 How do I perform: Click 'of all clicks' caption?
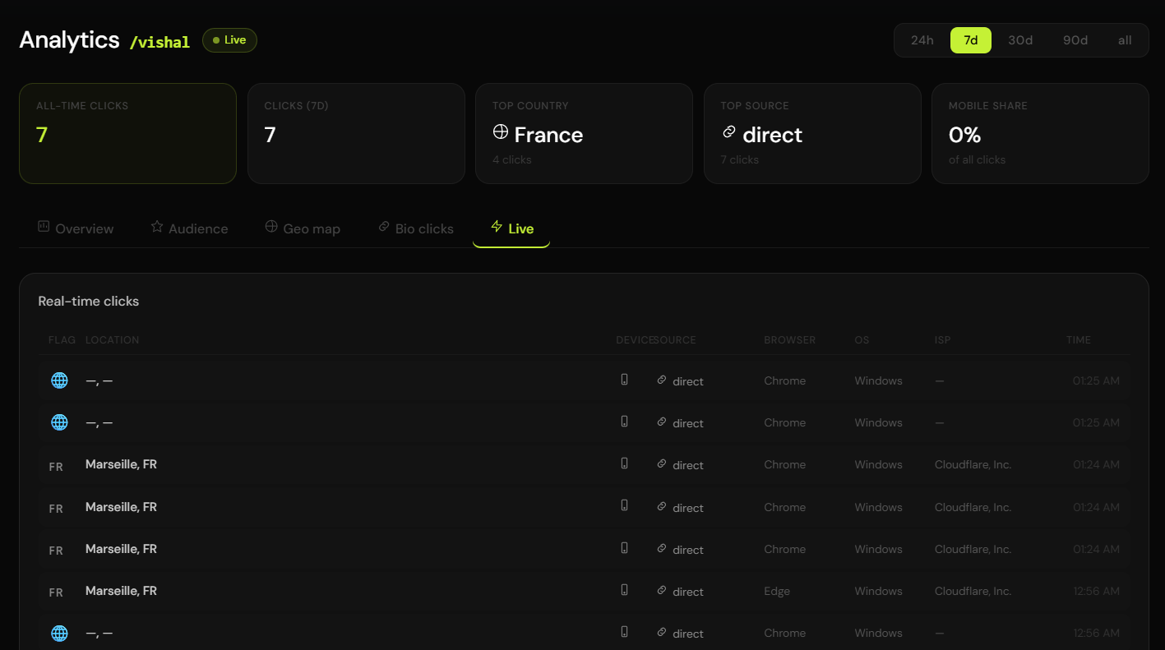(978, 159)
